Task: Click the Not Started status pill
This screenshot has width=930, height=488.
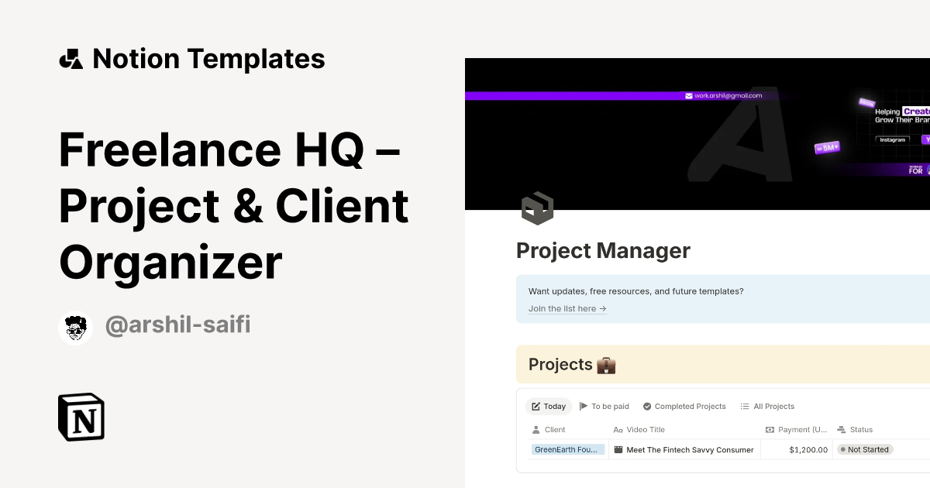Action: click(x=866, y=449)
